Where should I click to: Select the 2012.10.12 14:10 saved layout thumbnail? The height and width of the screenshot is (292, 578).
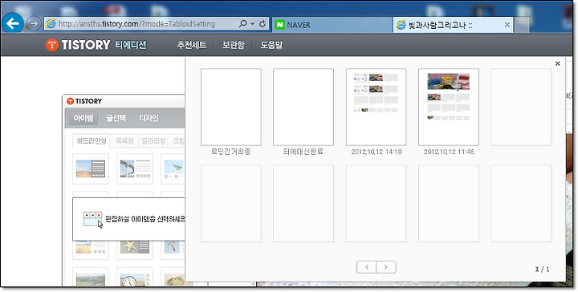click(376, 107)
